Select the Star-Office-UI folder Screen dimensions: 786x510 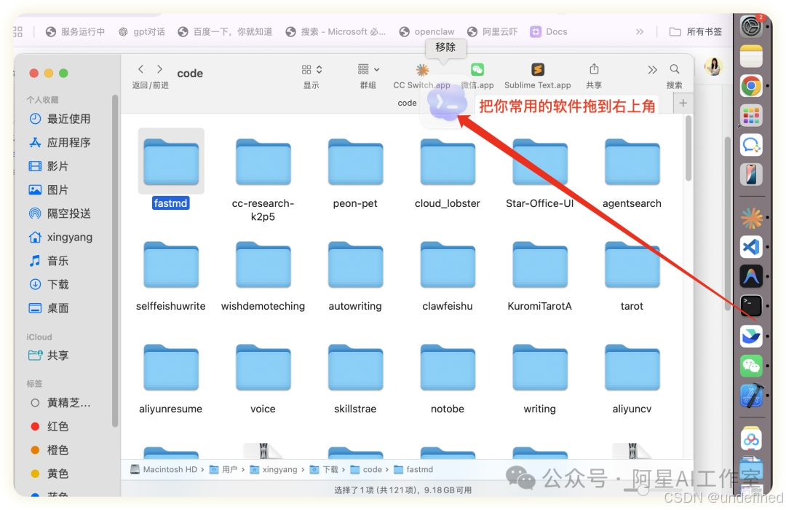pyautogui.click(x=540, y=162)
